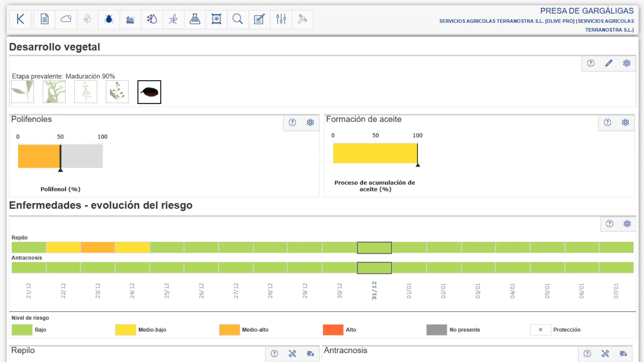The image size is (644, 362).
Task: Open the insect pest icon in toolbar
Action: click(109, 19)
